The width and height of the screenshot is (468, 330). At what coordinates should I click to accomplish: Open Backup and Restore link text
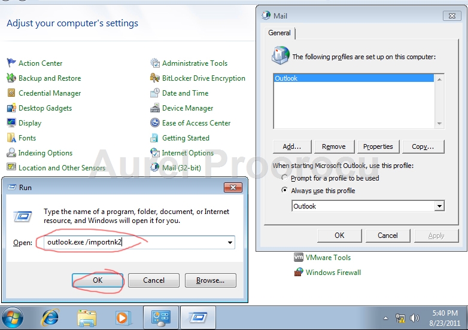(50, 78)
